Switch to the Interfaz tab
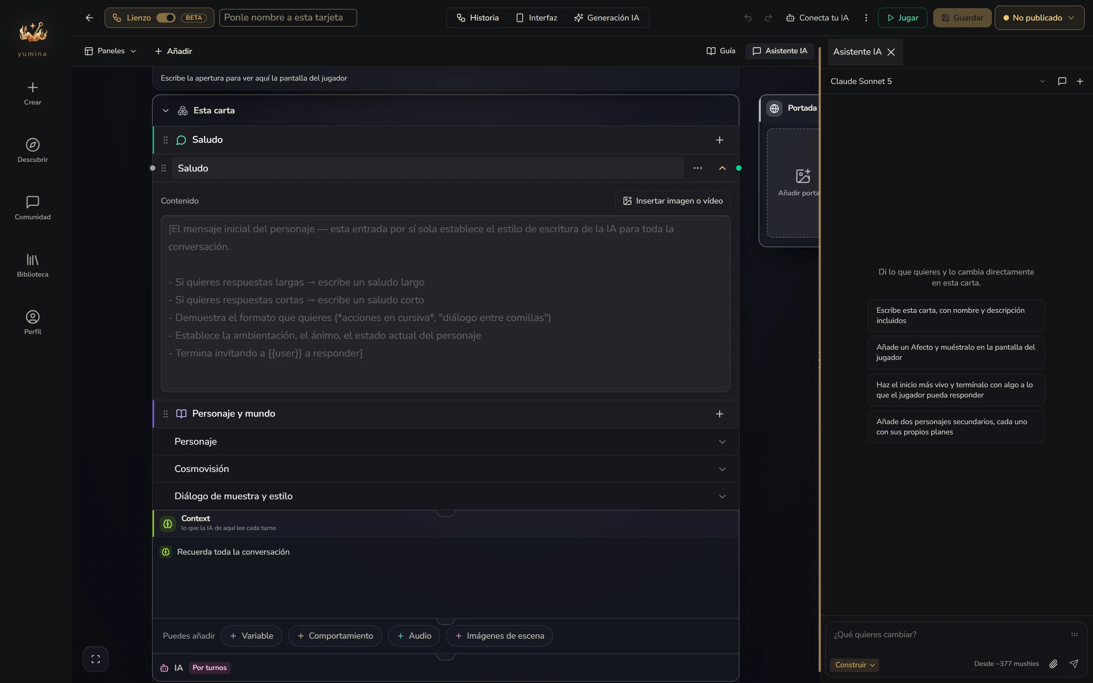This screenshot has height=683, width=1093. point(537,17)
